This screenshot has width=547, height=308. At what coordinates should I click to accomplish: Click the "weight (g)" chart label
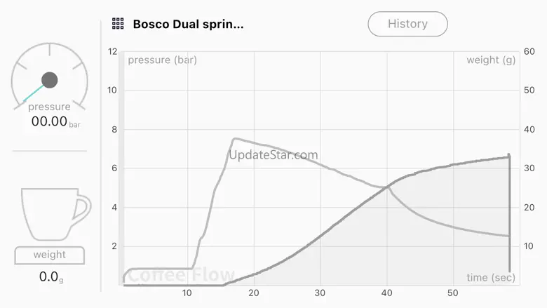[x=491, y=60]
